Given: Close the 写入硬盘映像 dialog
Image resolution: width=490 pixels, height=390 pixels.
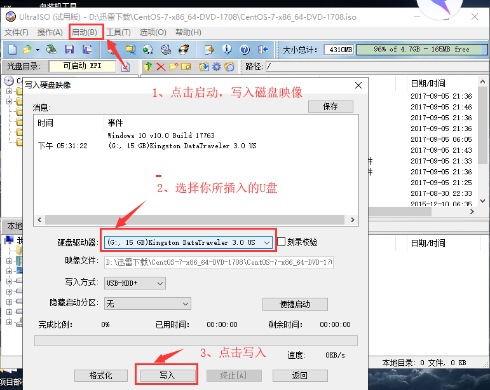Looking at the screenshot, I should (358, 85).
